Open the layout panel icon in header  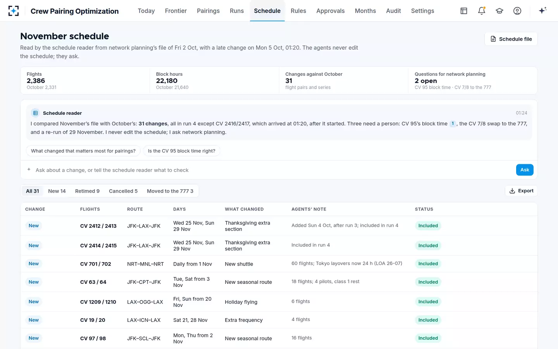(464, 11)
